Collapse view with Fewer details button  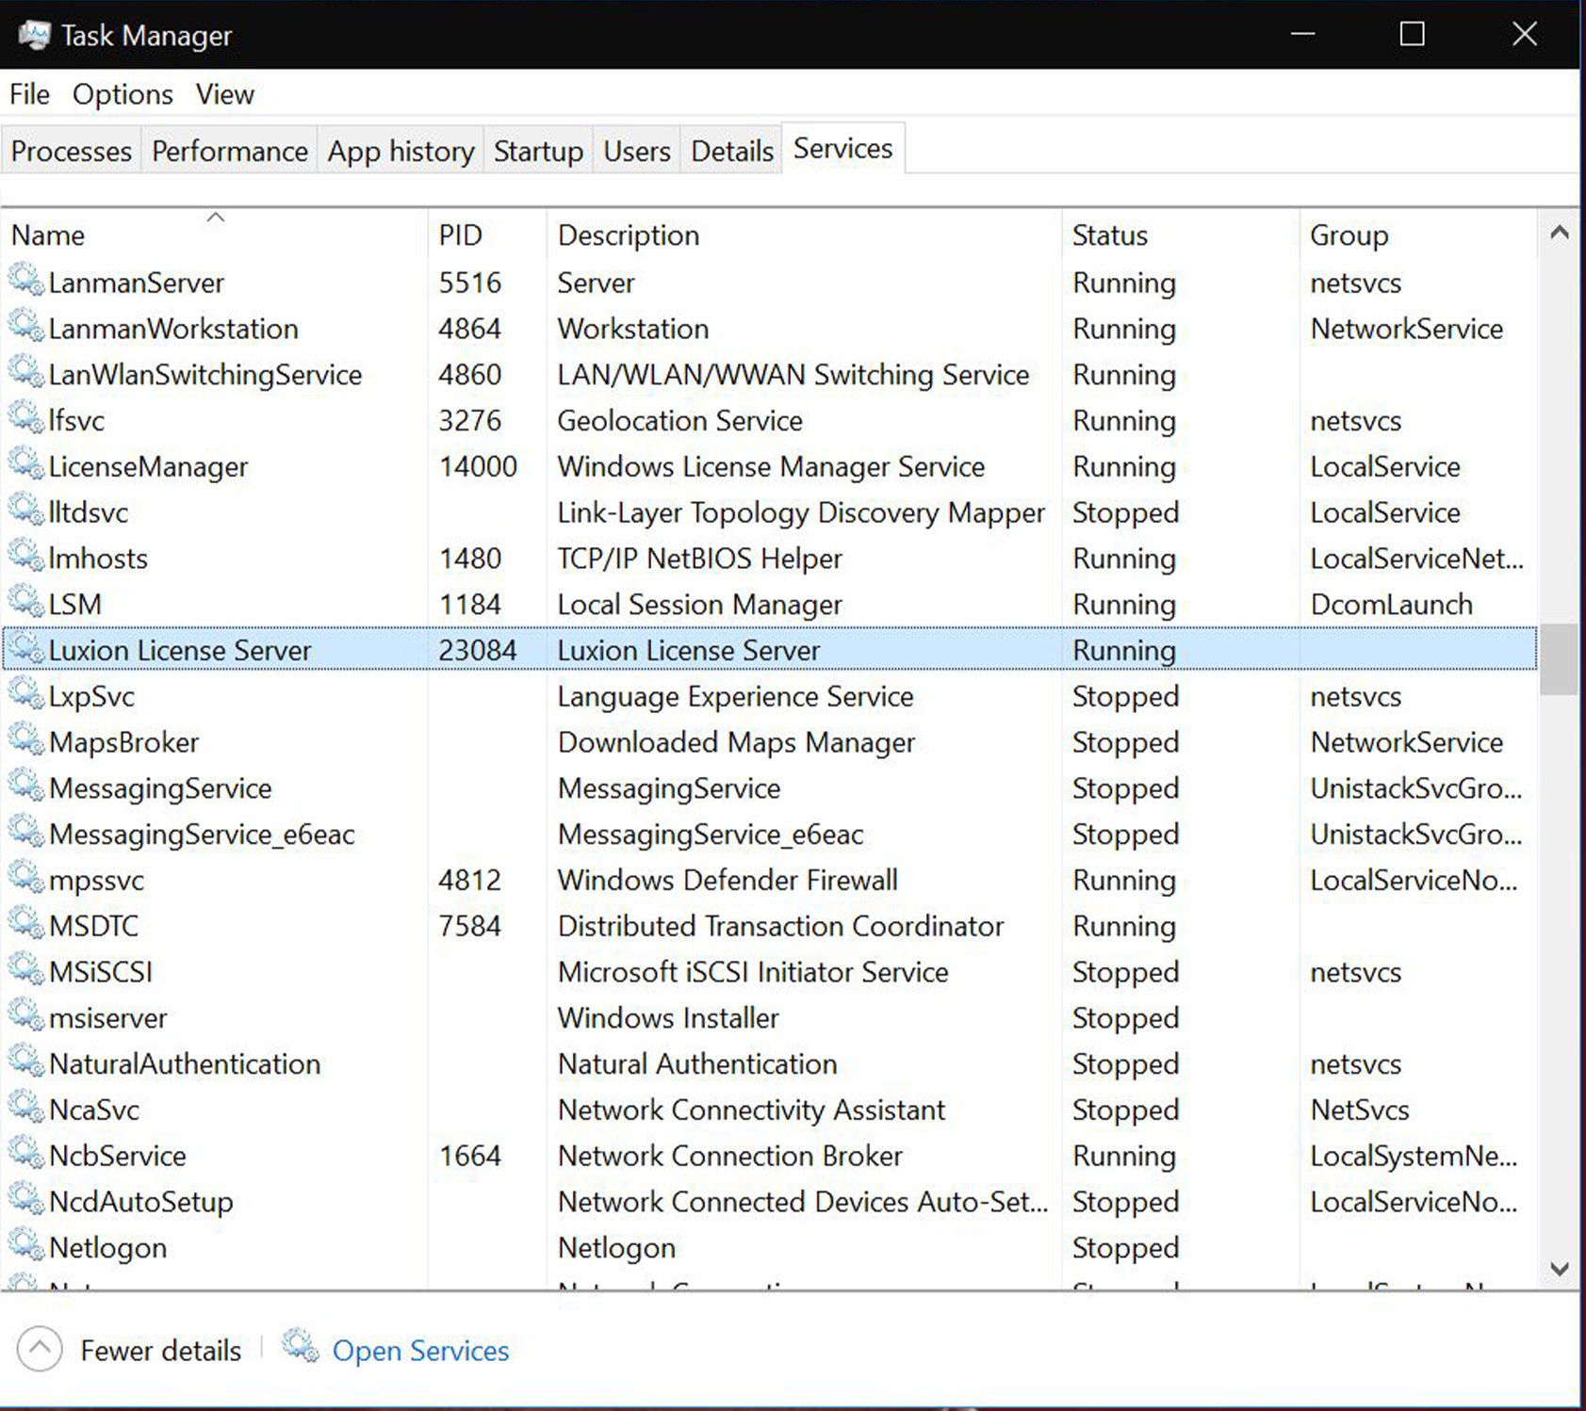tap(130, 1350)
